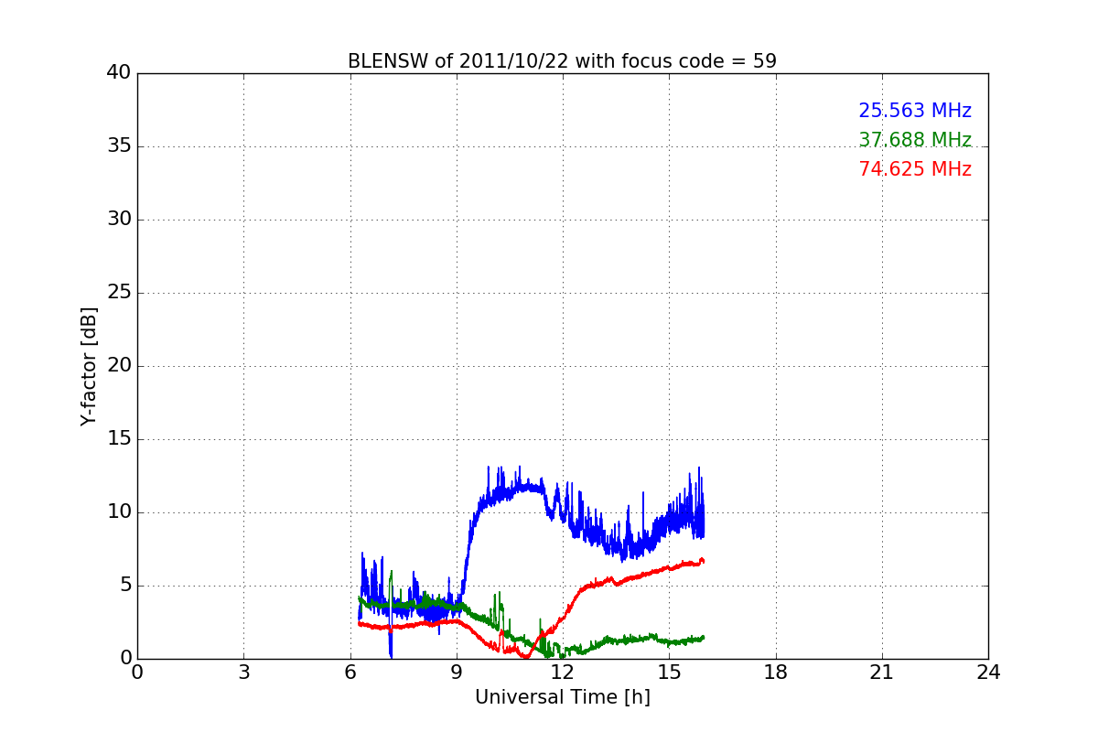Click the x-axis tick label 24

(x=988, y=673)
